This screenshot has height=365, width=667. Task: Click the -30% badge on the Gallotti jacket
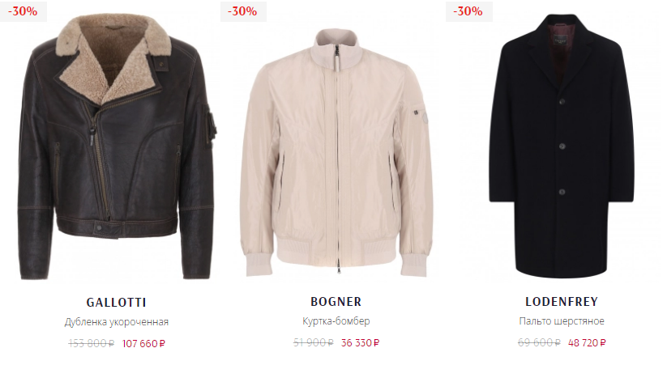click(x=23, y=11)
